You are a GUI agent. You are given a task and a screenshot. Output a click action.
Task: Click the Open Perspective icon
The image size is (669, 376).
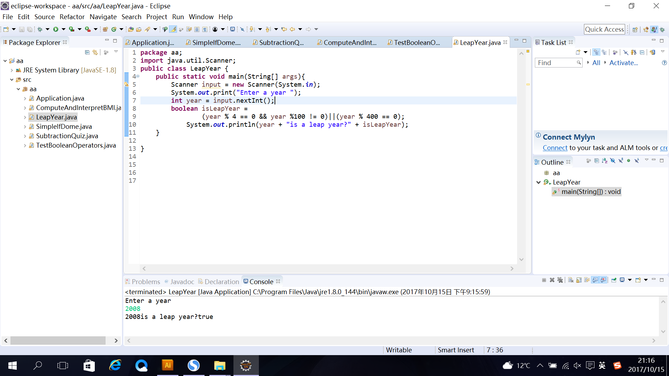(635, 29)
